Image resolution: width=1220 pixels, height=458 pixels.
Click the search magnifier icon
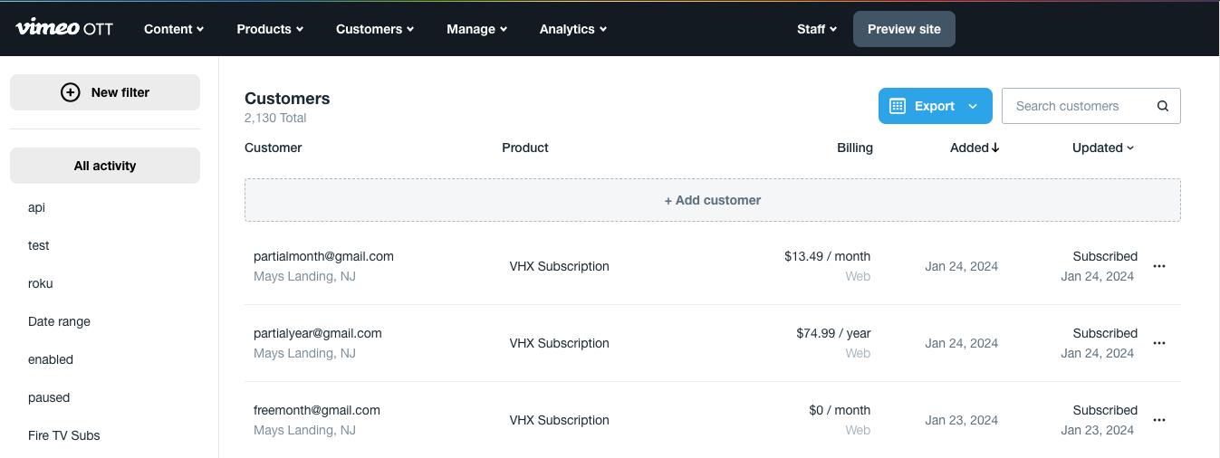pyautogui.click(x=1163, y=106)
